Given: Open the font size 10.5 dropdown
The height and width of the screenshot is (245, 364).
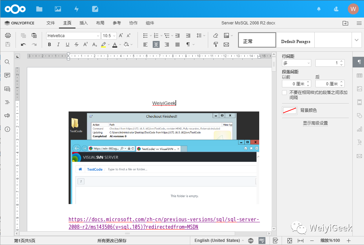Looking at the screenshot, I should click(114, 36).
